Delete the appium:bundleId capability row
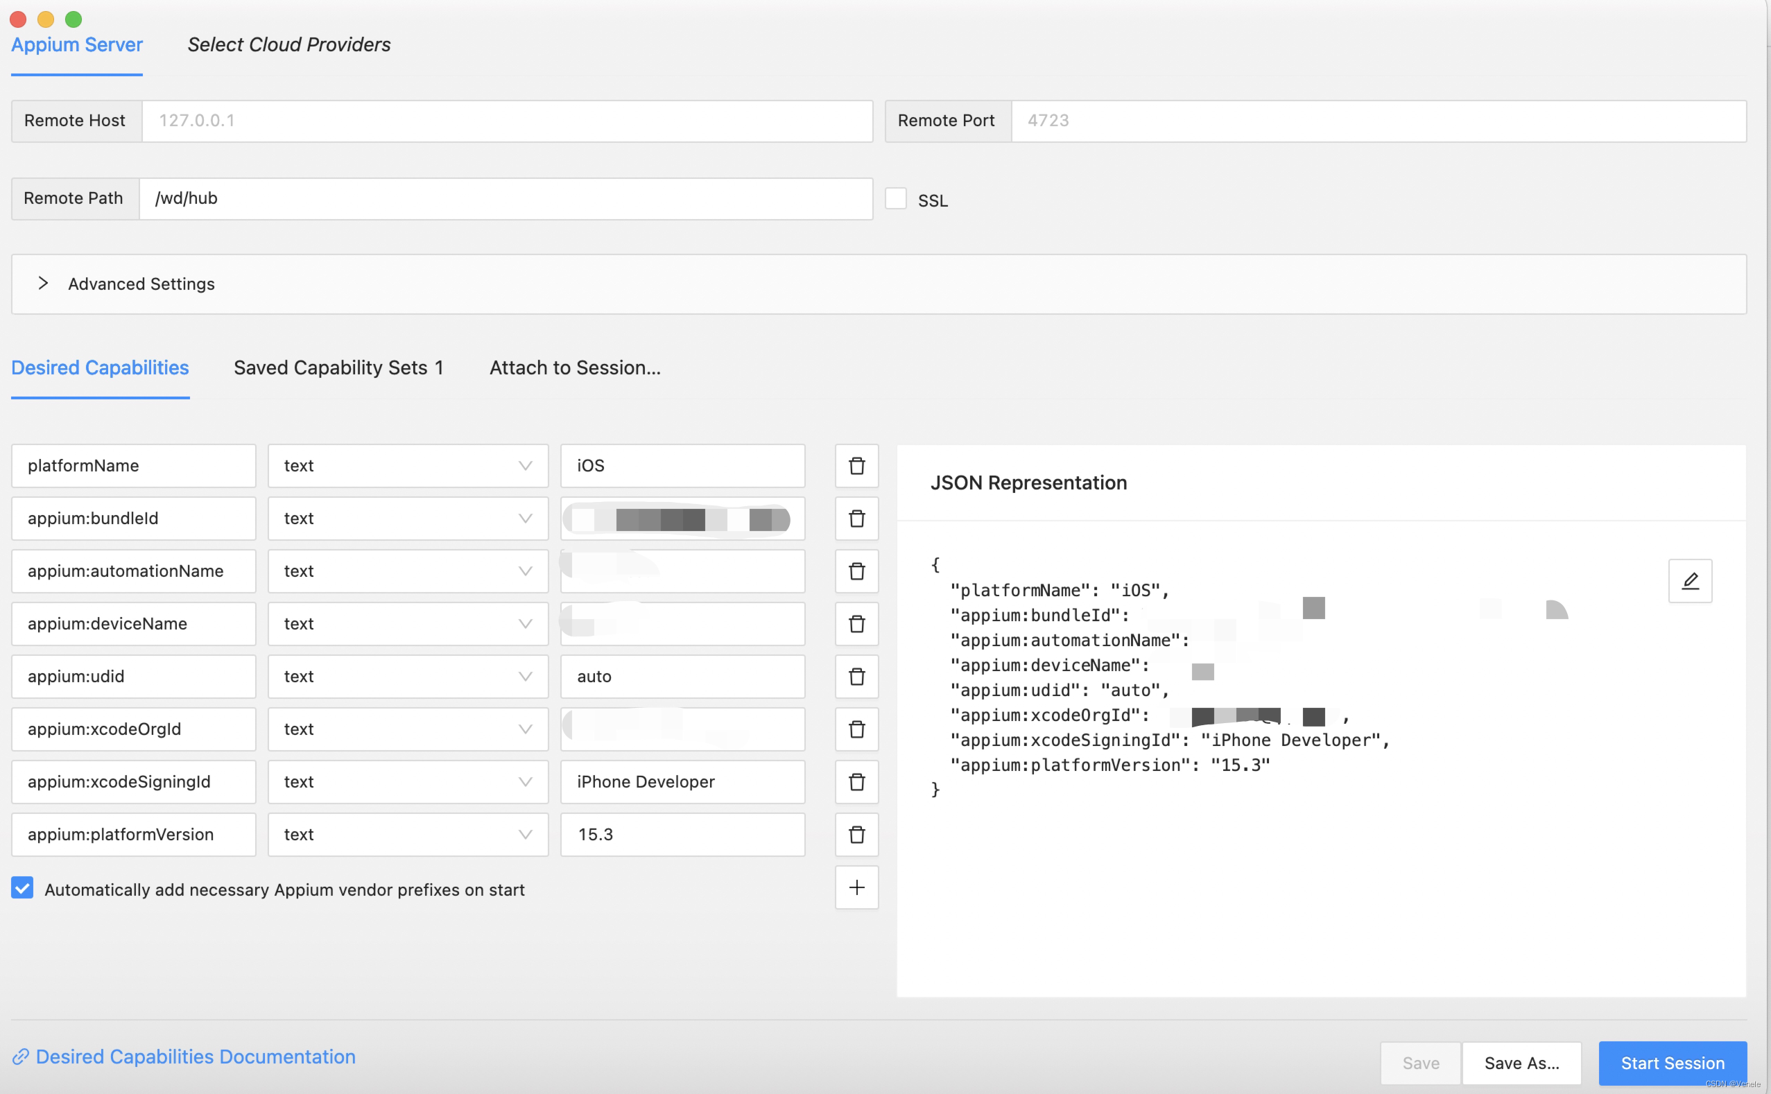The height and width of the screenshot is (1094, 1771). pyautogui.click(x=856, y=518)
